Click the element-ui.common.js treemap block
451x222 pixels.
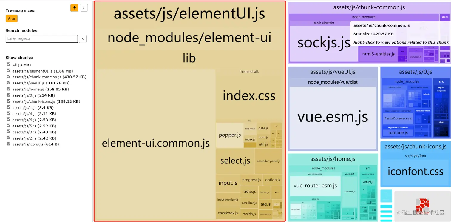tap(156, 144)
